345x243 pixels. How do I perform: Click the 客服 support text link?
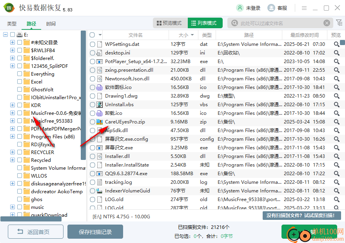(x=282, y=8)
